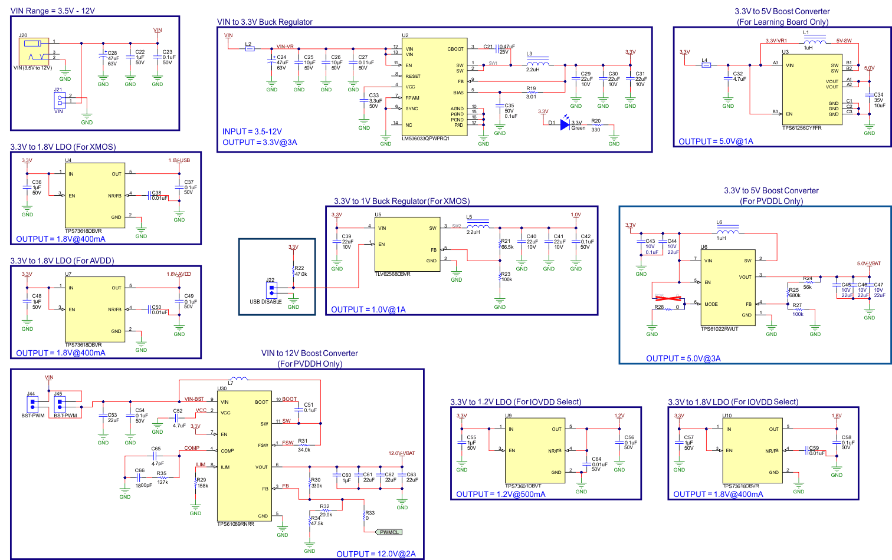
Task: Select the '1.8V-USB' net label
Action: [179, 160]
